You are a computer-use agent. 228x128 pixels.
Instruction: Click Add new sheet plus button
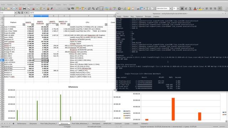click(x=14, y=123)
